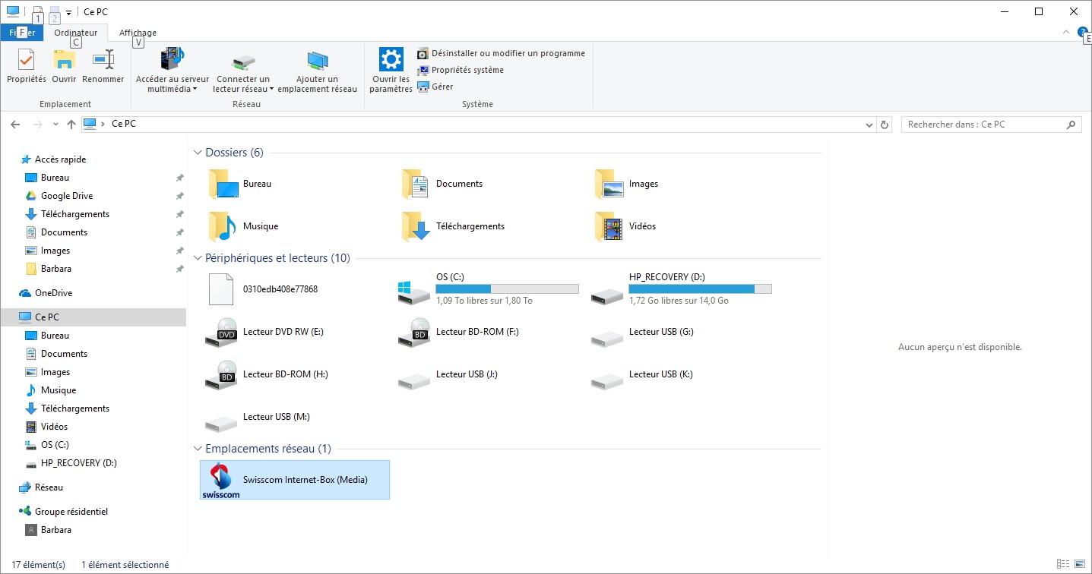Click the HP_RECOVERY (D:) storage usage bar

pyautogui.click(x=700, y=289)
